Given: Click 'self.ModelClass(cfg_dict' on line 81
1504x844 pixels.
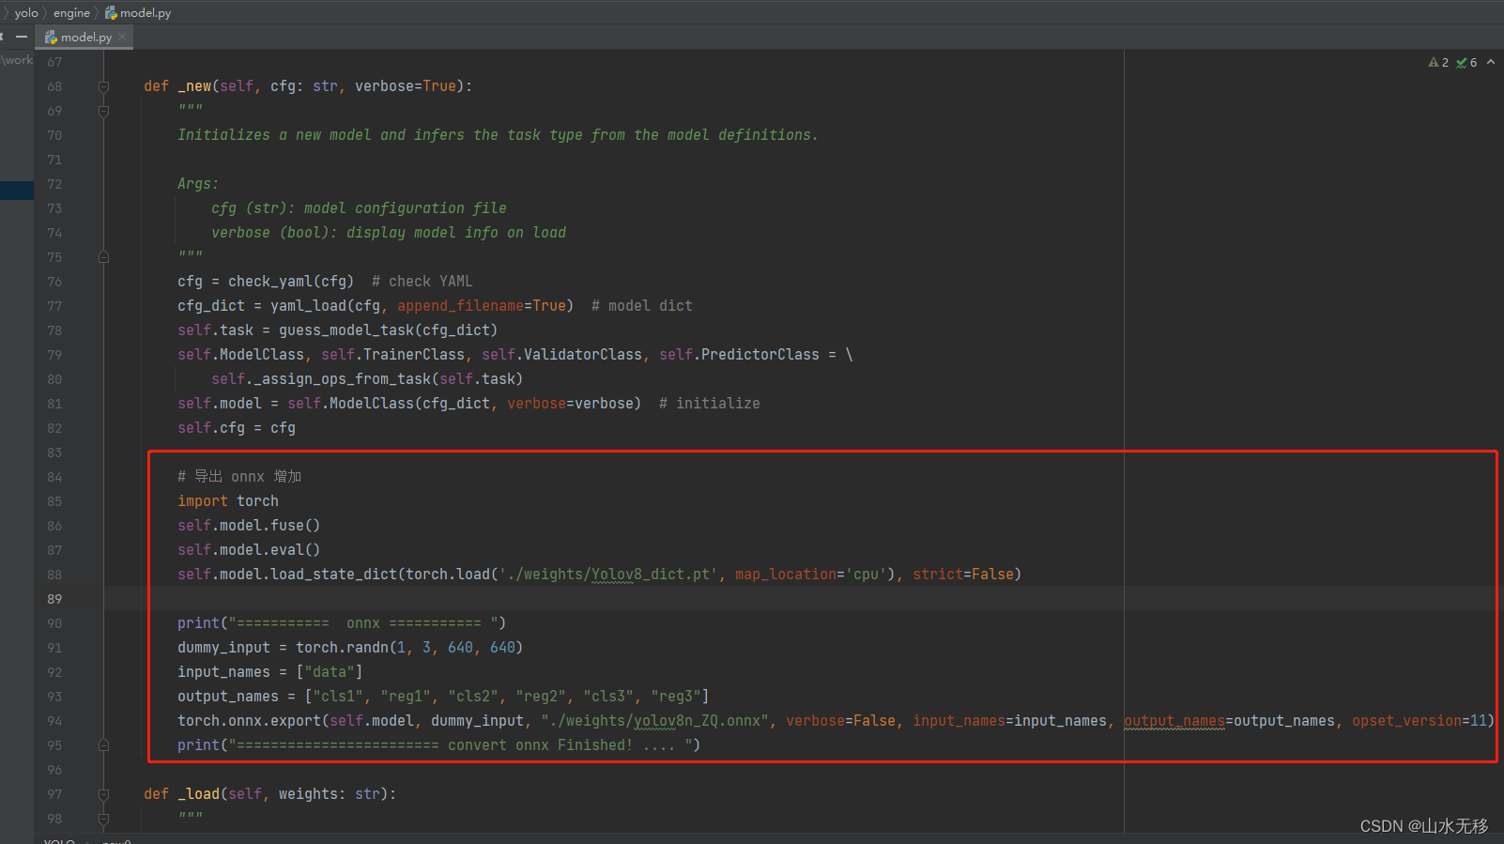Looking at the screenshot, I should point(389,404).
